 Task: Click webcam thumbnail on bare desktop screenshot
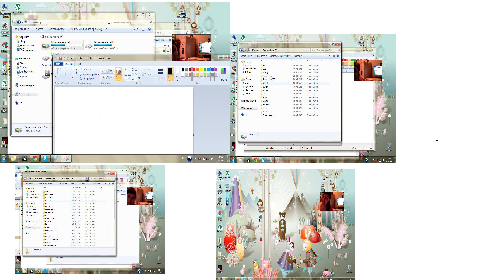point(332,202)
